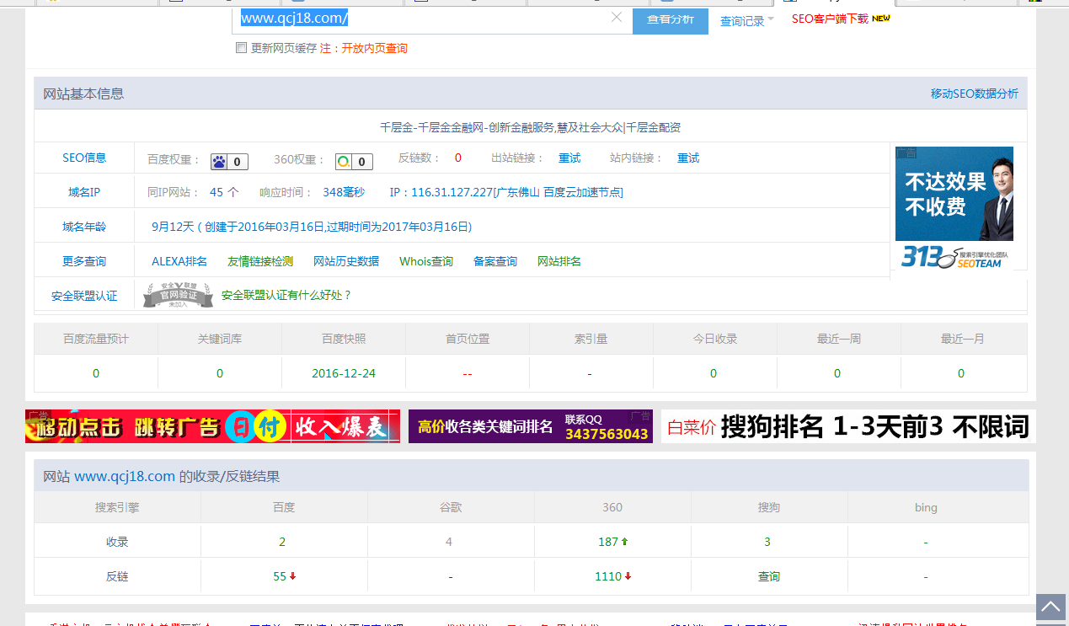Viewport: 1069px width, 626px height.
Task: Select the SEO信息 row label
Action: 84,158
